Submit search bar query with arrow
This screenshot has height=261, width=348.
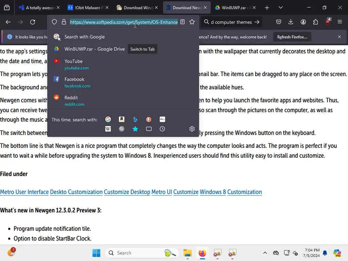click(x=257, y=22)
